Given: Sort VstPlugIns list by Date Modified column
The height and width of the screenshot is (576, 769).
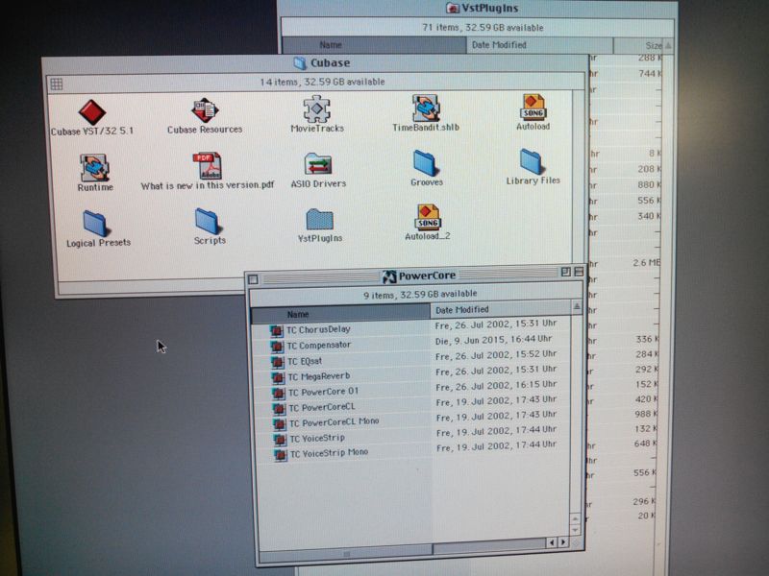Looking at the screenshot, I should coord(539,45).
